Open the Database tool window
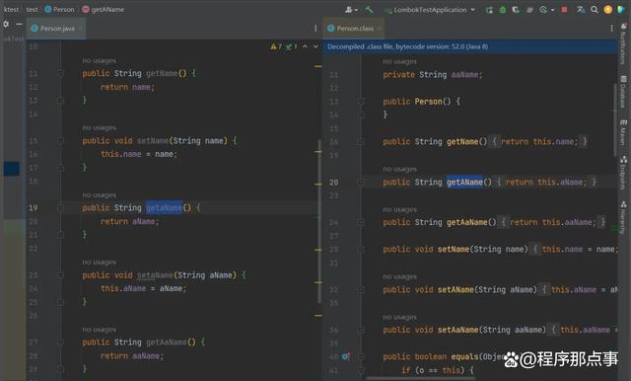 (623, 91)
